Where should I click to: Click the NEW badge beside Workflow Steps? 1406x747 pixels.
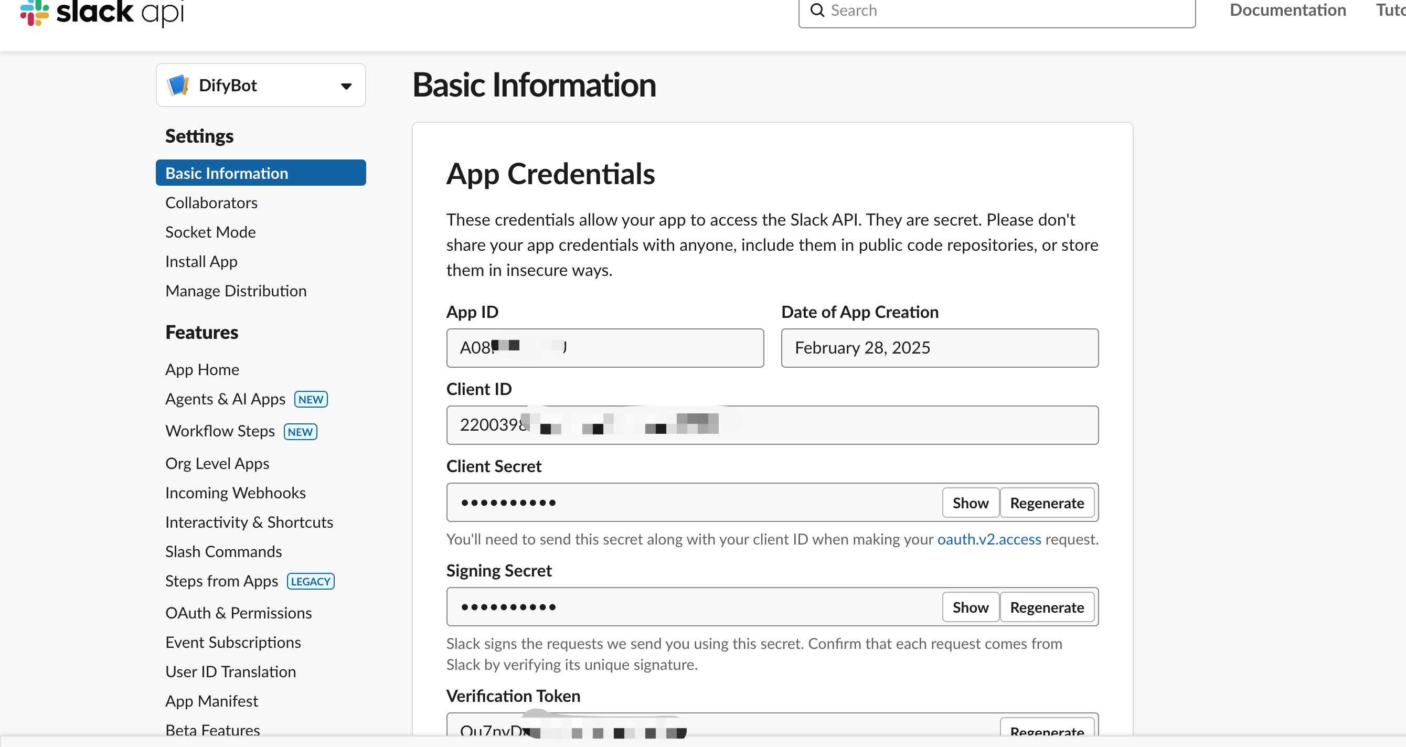(300, 432)
